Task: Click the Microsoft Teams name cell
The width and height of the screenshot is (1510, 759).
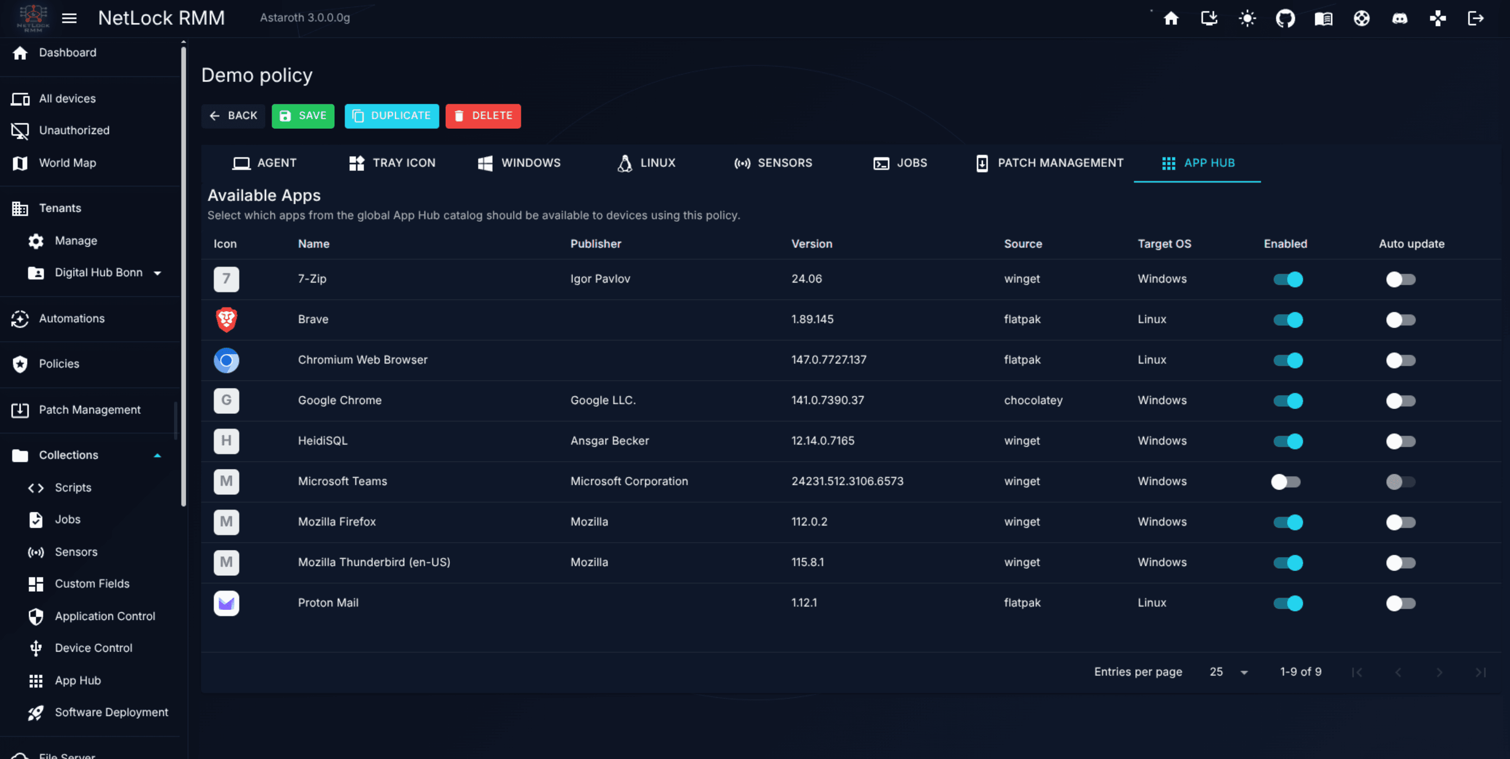Action: coord(342,481)
